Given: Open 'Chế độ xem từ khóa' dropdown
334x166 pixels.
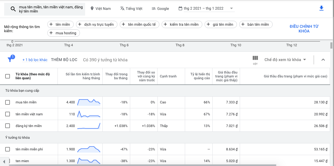Looking at the screenshot, I should click(285, 60).
